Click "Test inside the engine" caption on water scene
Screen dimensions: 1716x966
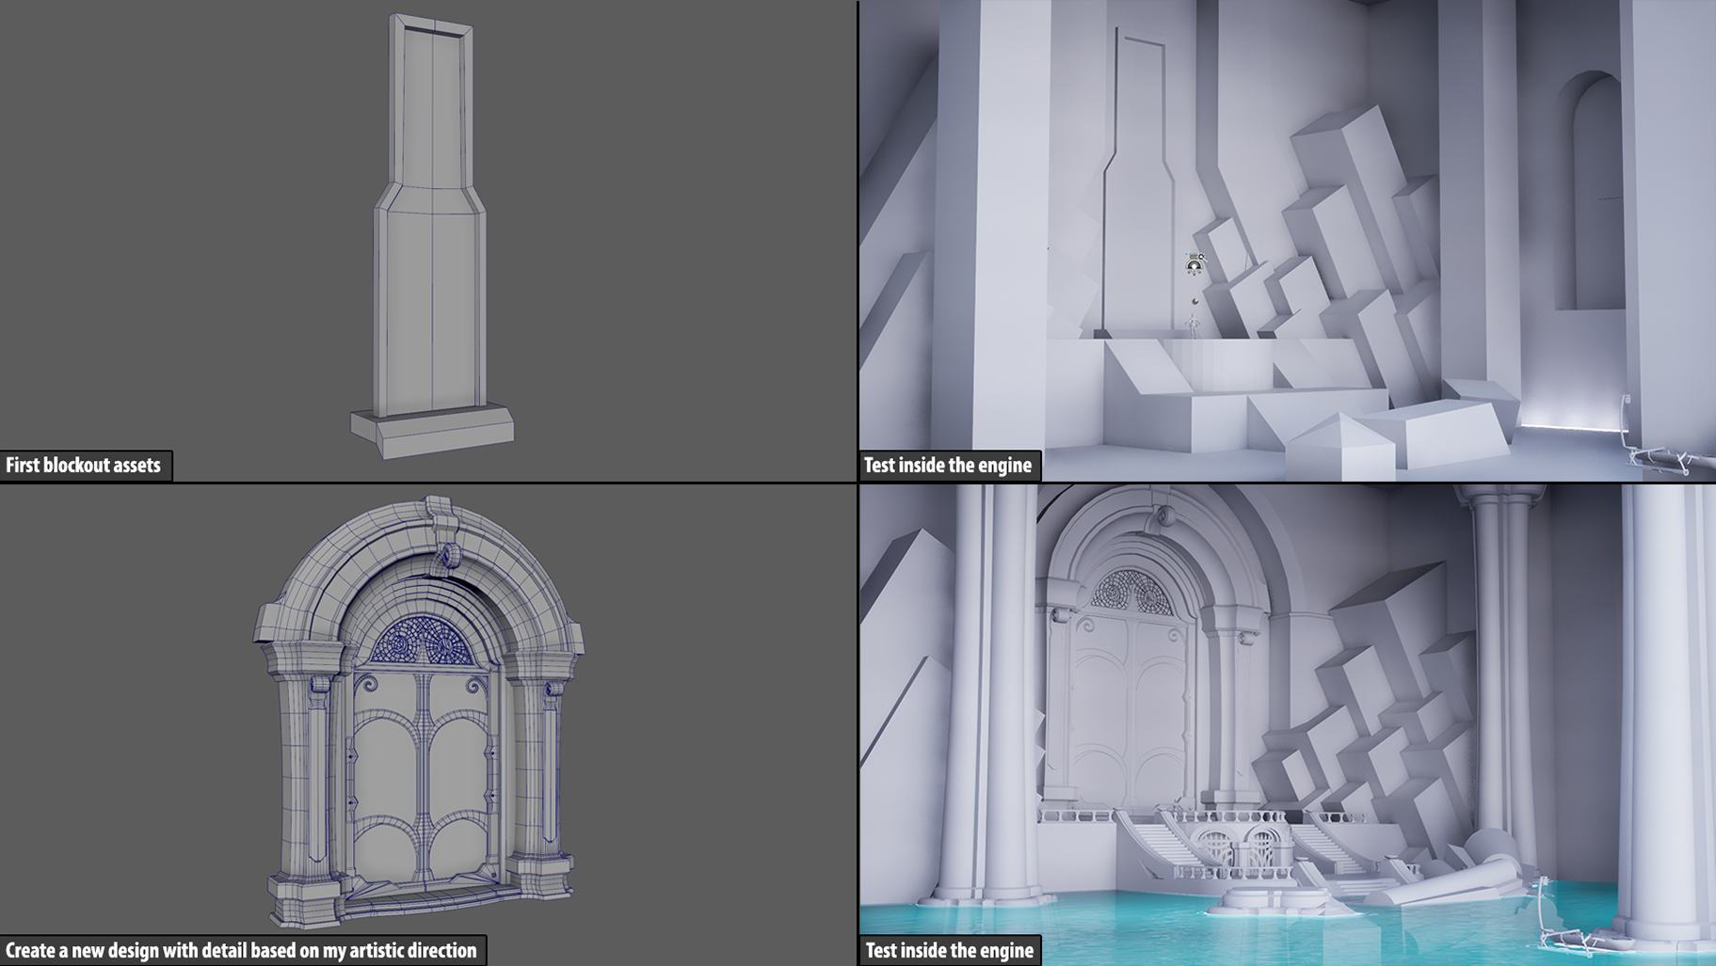[950, 950]
